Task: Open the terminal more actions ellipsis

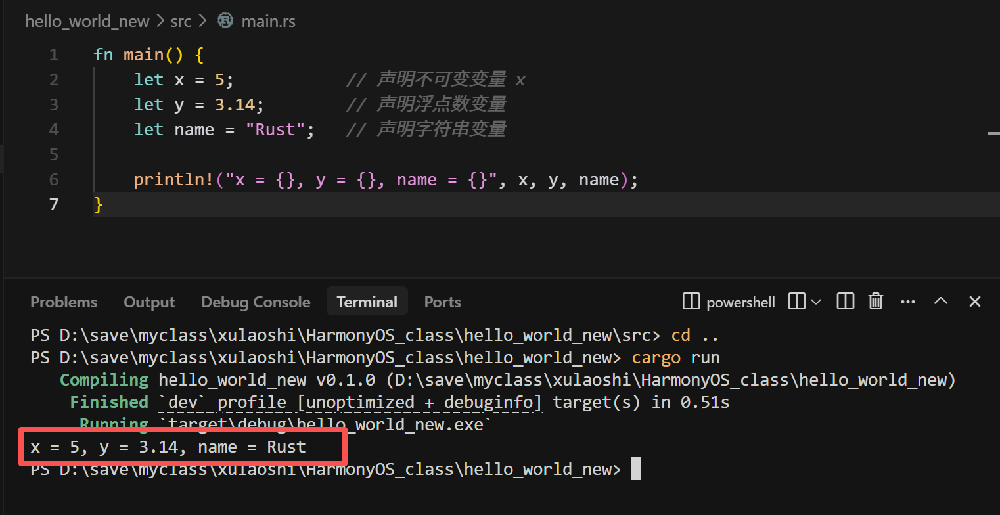Action: 908,302
